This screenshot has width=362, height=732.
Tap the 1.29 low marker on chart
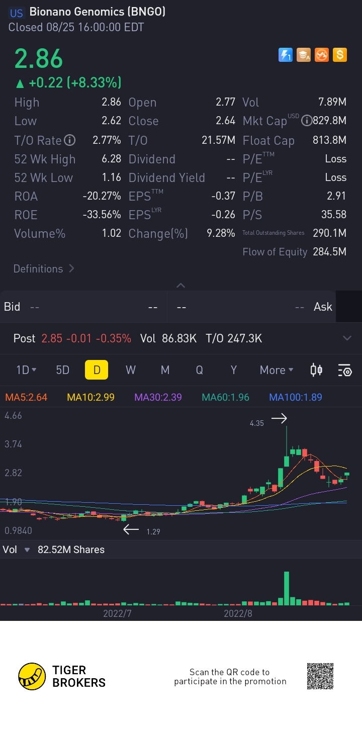point(153,531)
